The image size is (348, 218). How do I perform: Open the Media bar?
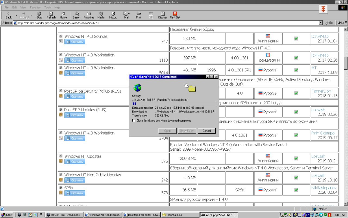tap(101, 15)
